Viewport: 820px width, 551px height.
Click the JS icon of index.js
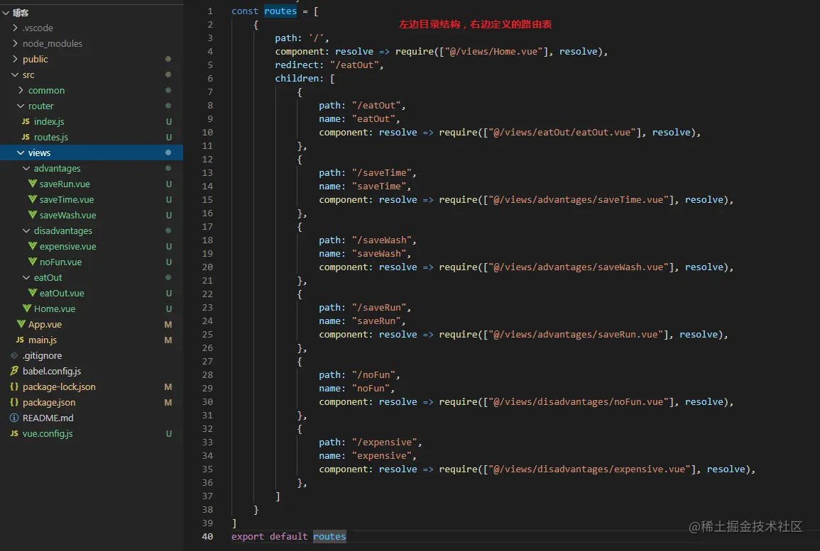point(26,121)
